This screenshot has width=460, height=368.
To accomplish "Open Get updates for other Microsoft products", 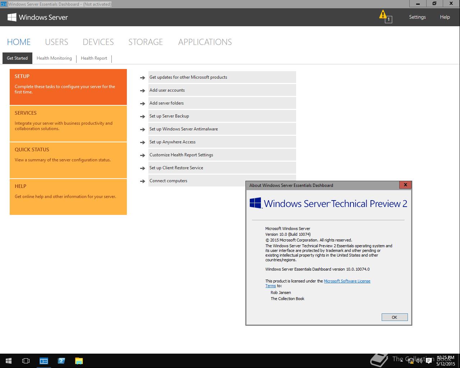I will tap(222, 77).
